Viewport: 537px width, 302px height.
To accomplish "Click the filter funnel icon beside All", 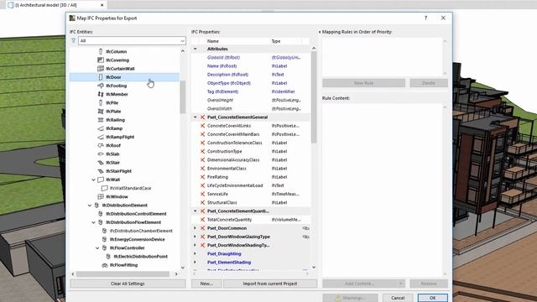I will (73, 40).
